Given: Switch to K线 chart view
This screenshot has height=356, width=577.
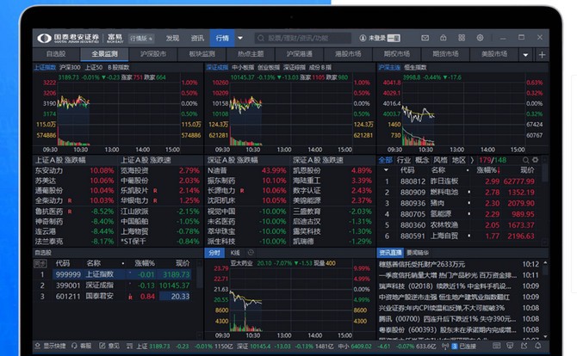Looking at the screenshot, I should pos(235,253).
